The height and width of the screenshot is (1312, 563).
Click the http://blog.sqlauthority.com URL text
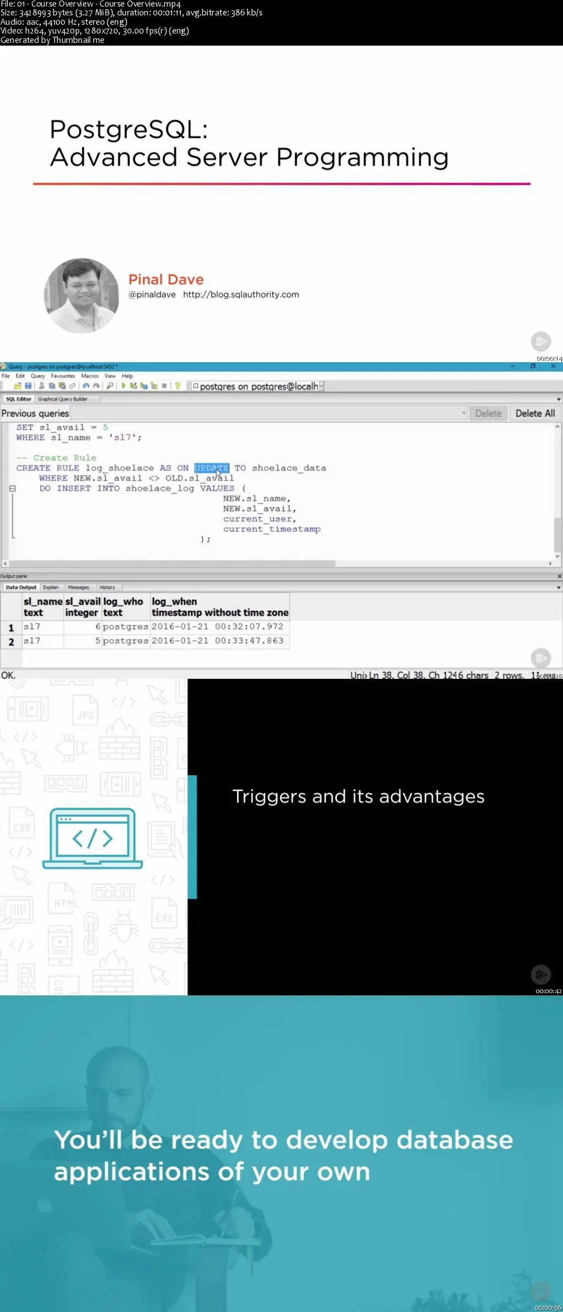tap(241, 295)
